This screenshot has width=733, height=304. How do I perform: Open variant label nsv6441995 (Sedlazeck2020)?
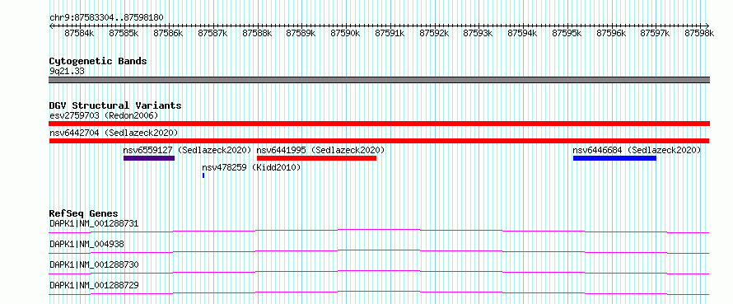(320, 150)
